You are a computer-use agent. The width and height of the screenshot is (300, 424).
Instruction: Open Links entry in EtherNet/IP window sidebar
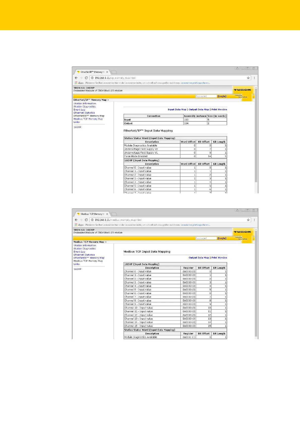pos(76,122)
